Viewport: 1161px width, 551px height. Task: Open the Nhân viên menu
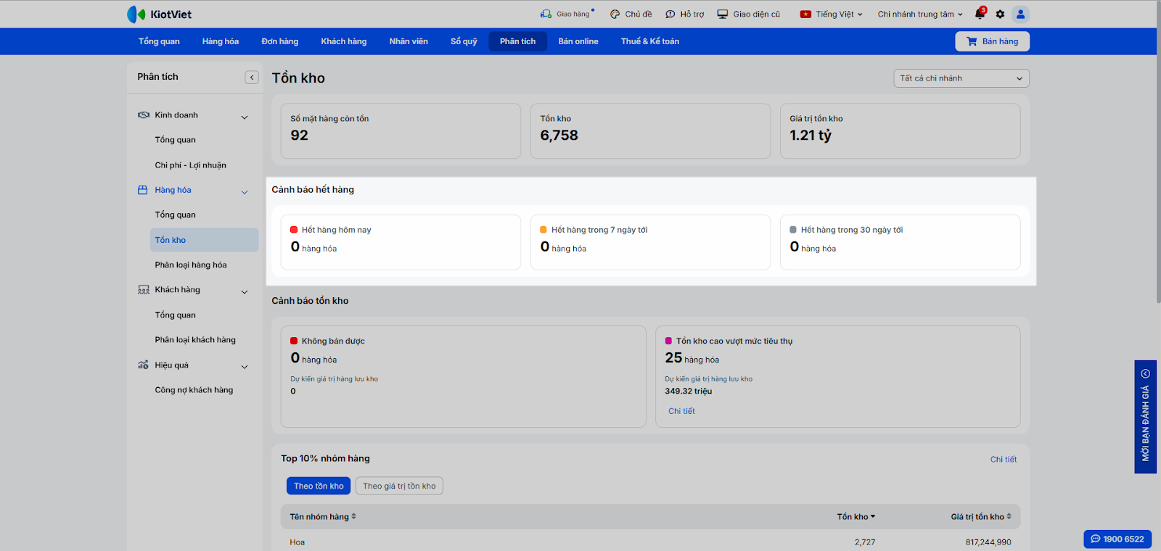[409, 41]
